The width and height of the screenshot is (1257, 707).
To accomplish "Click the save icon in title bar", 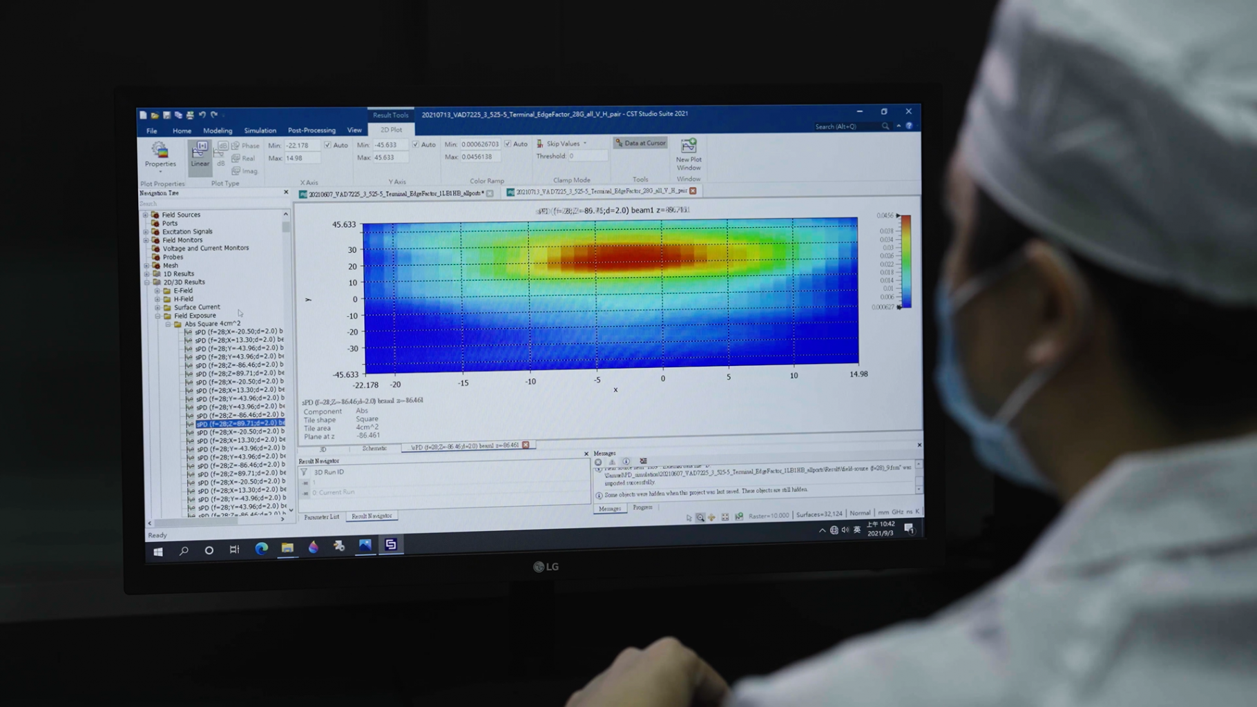I will 166,115.
